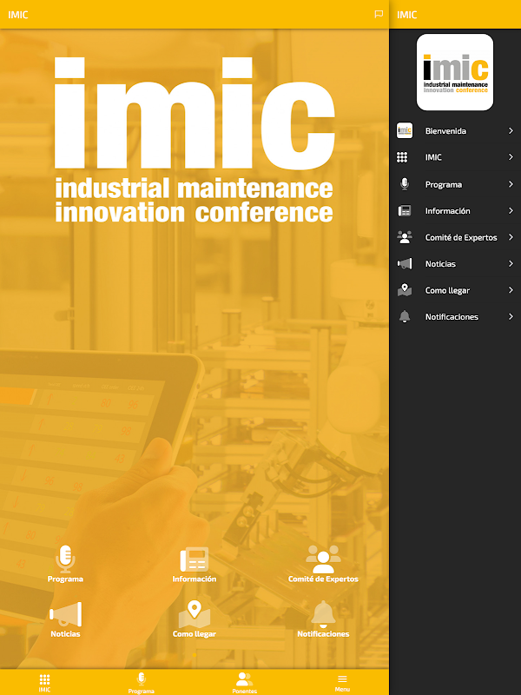Expand the Programa row chevron
521x695 pixels.
coord(511,184)
